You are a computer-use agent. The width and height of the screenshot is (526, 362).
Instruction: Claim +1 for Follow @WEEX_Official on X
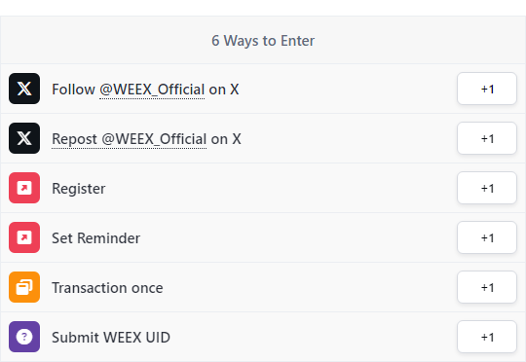coord(487,89)
